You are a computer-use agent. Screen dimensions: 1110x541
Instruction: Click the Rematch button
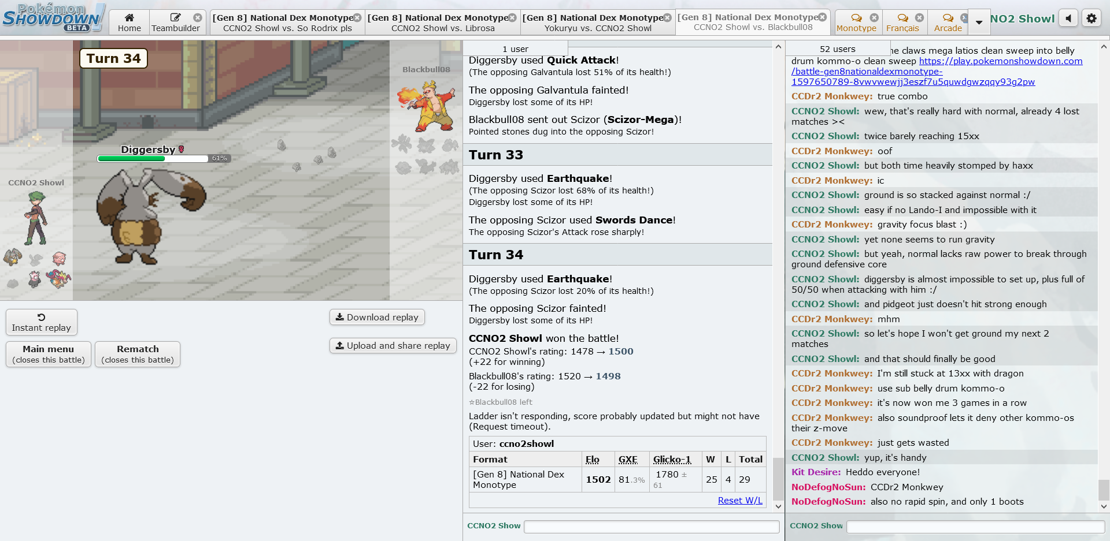pos(138,354)
